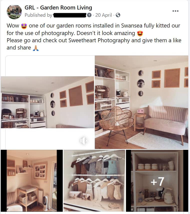Open the video thumbnail of shelving wall
The image size is (190, 214).
[x=47, y=102]
